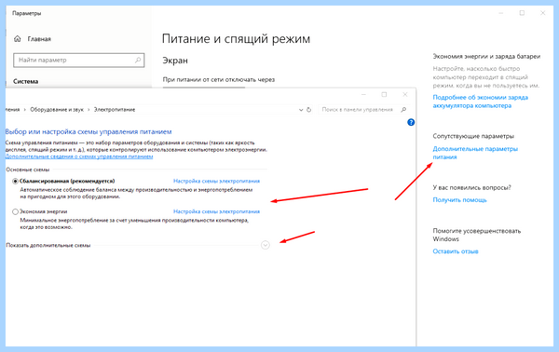Image resolution: width=559 pixels, height=352 pixels.
Task: Click the Основные схемы group label
Action: [27, 169]
